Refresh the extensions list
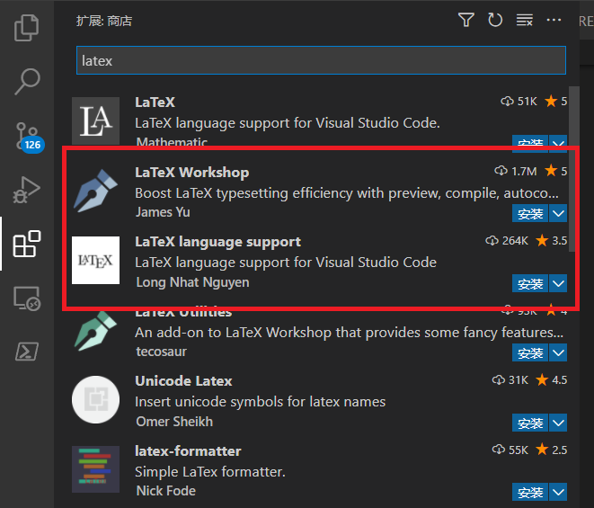 click(x=494, y=20)
